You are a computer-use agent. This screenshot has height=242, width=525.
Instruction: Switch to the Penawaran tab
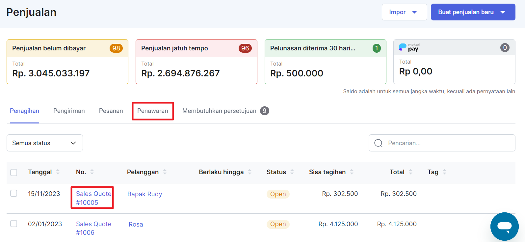point(153,111)
